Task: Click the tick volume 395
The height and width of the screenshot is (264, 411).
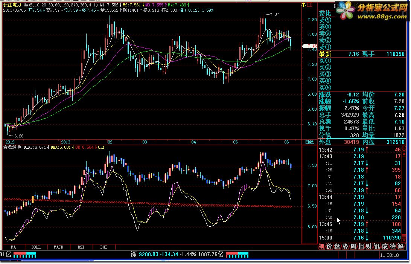Action: click(x=396, y=170)
